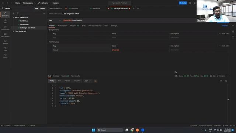
Task: Select the Raw response view
Action: pyautogui.click(x=59, y=81)
